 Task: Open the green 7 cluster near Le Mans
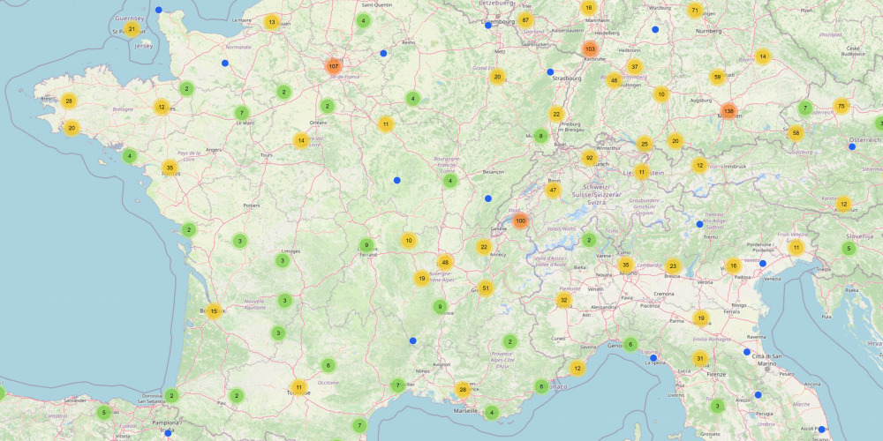coord(242,113)
